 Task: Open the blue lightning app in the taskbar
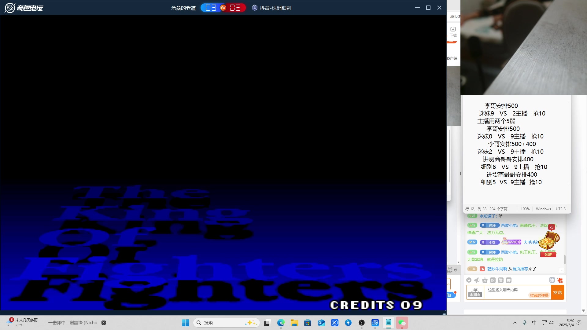pos(348,323)
